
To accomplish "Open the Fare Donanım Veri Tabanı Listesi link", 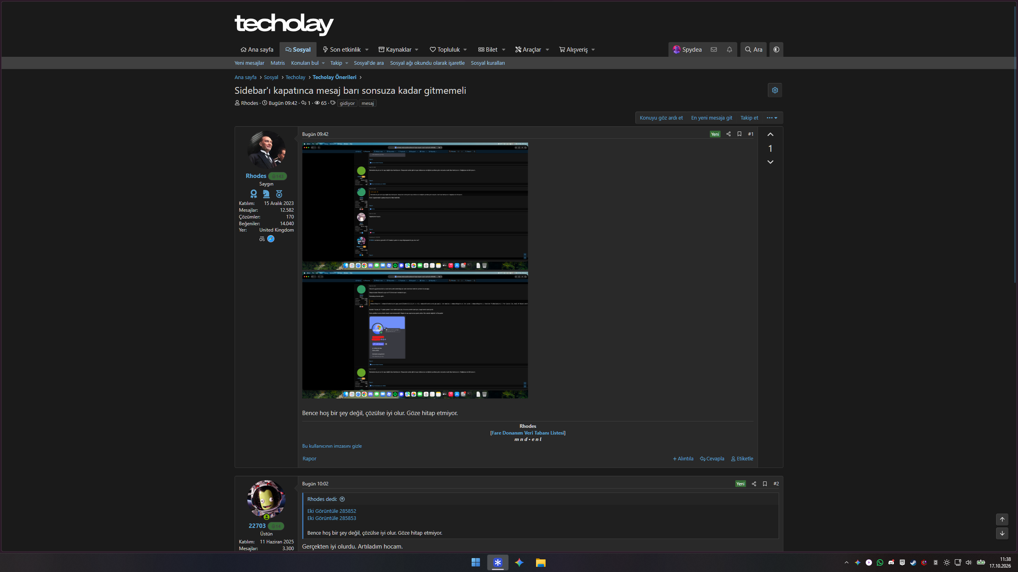I will (x=528, y=433).
